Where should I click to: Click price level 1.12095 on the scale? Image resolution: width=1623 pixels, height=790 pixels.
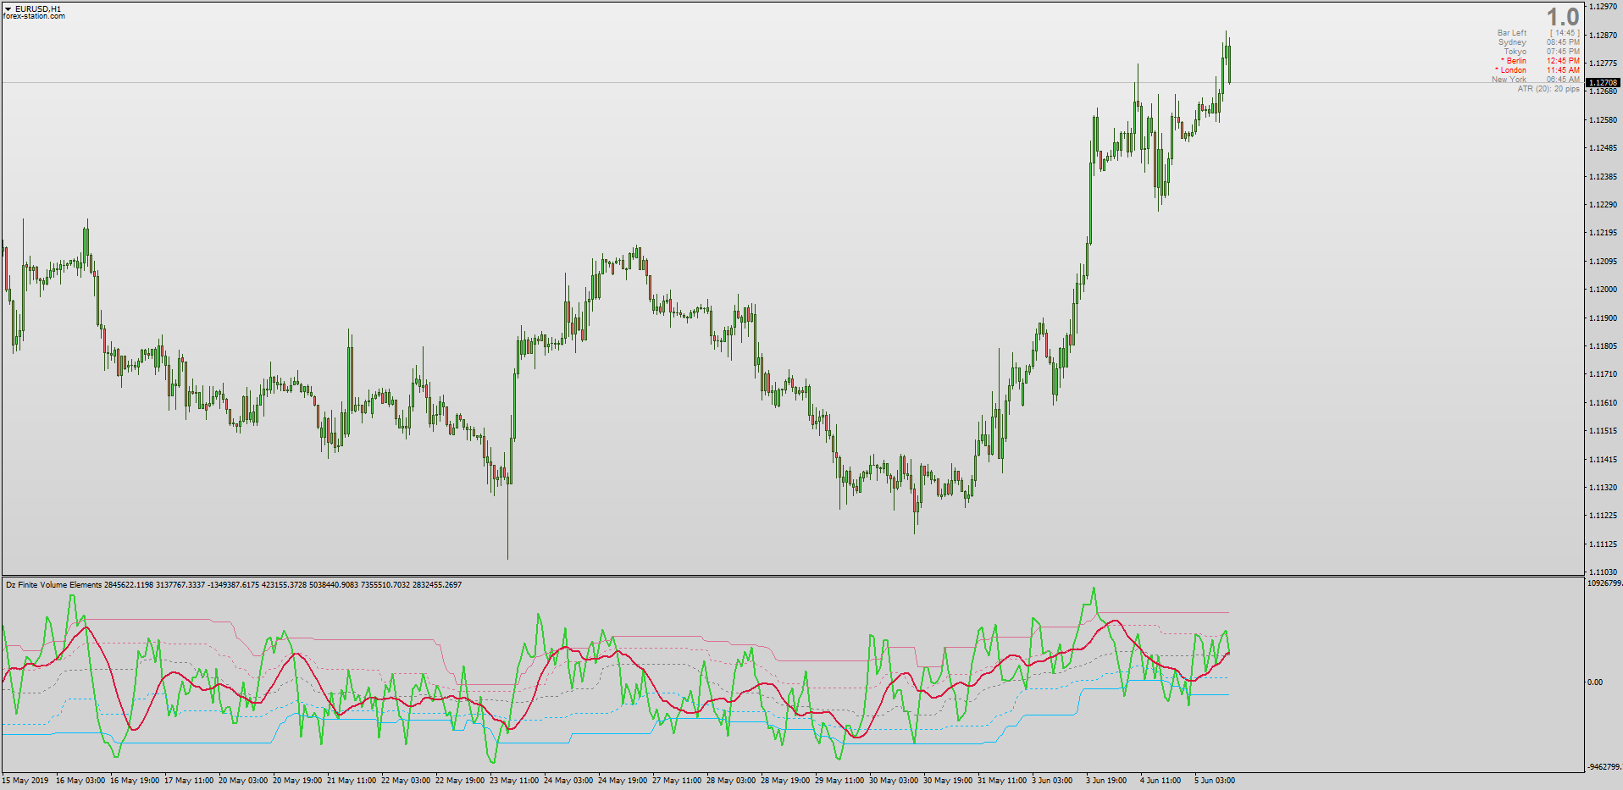pyautogui.click(x=1604, y=262)
